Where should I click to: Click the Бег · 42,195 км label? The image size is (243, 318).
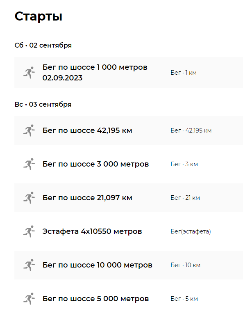point(191,130)
